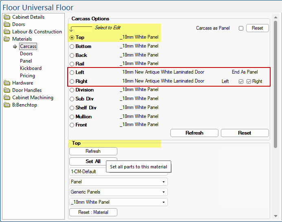Screen dimensions: 282x222
Task: Click the Materials folder icon
Action: [7, 39]
